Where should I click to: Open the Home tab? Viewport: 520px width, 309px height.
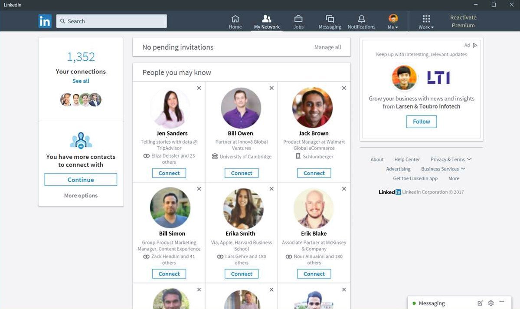click(x=235, y=22)
